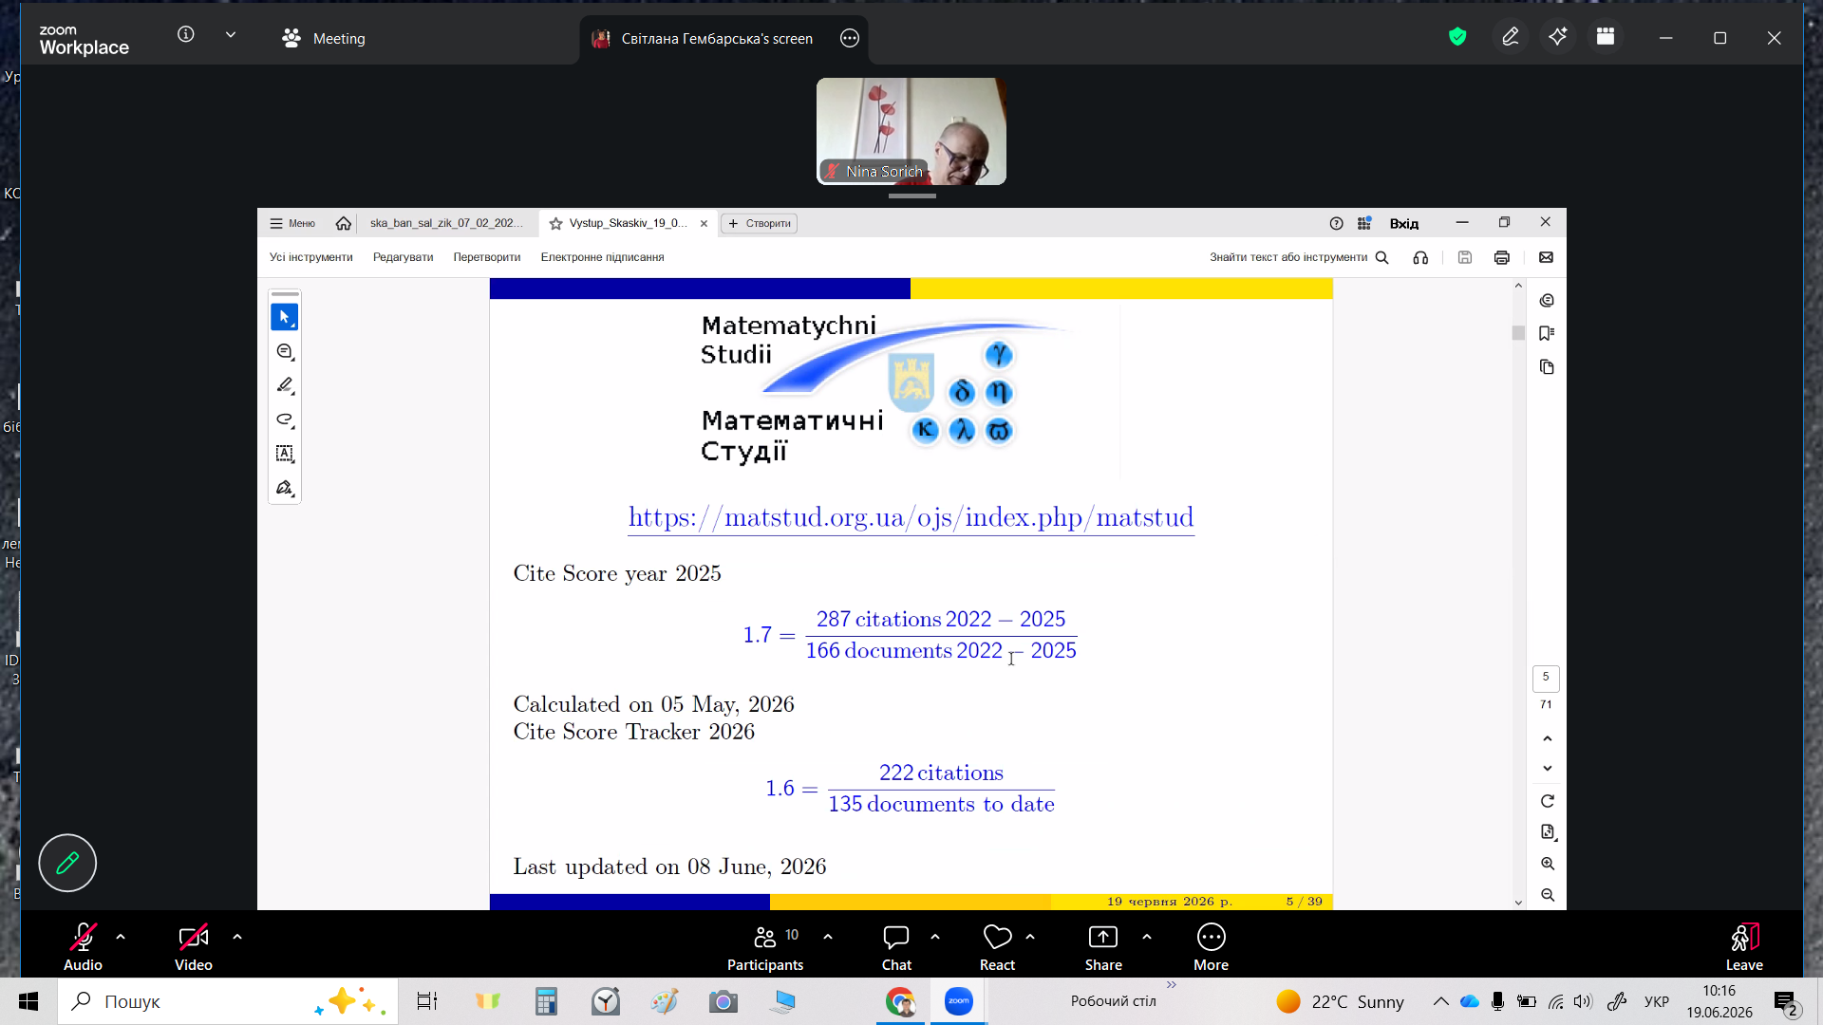Image resolution: width=1823 pixels, height=1025 pixels.
Task: Choose the sign/fill pen tool
Action: tap(285, 488)
